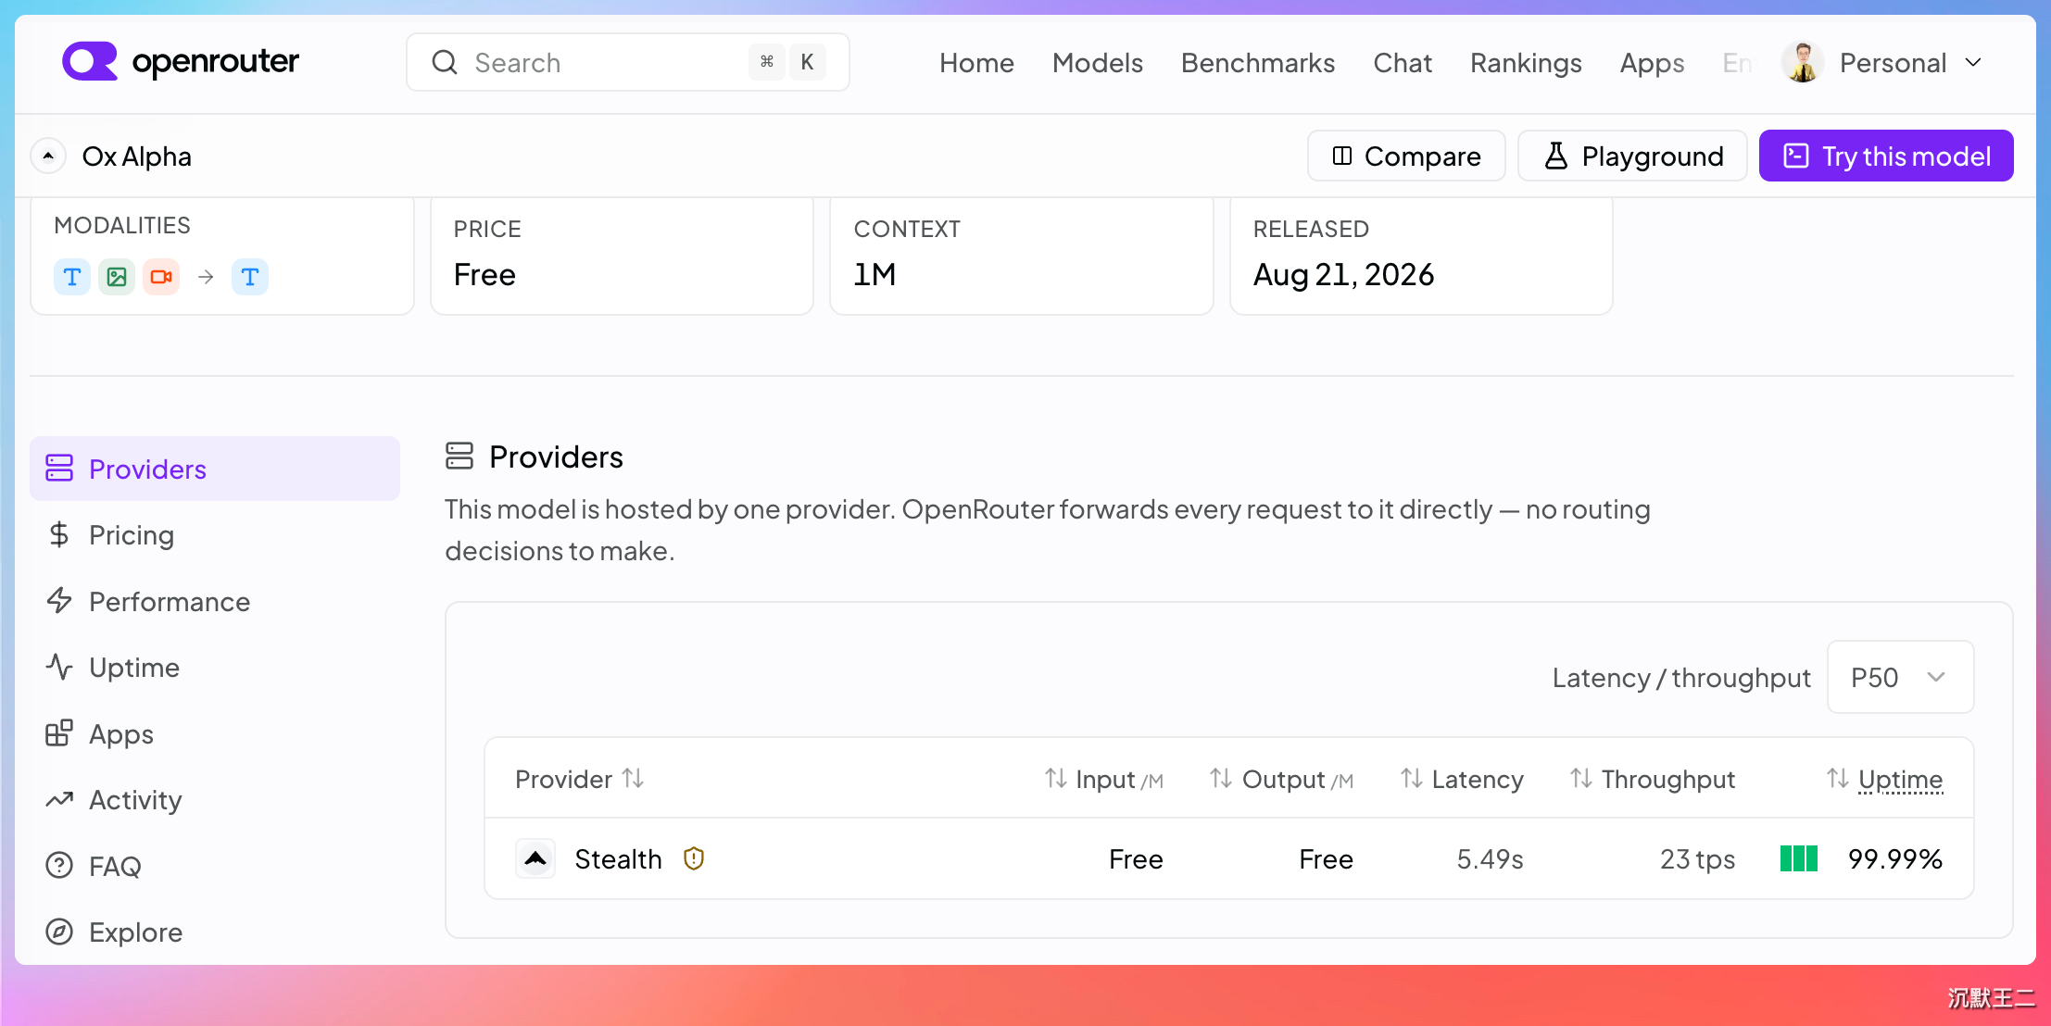This screenshot has height=1026, width=2051.
Task: Open Chat in top navigation
Action: point(1403,62)
